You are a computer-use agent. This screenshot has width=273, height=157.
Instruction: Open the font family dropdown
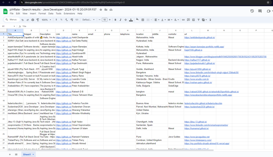point(89,20)
